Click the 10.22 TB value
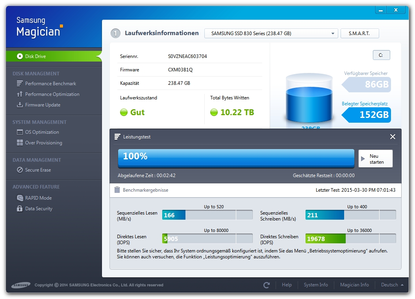415x299 pixels. click(237, 112)
